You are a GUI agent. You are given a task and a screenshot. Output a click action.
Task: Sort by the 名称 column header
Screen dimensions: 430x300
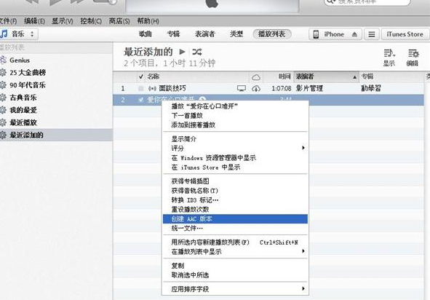point(197,76)
